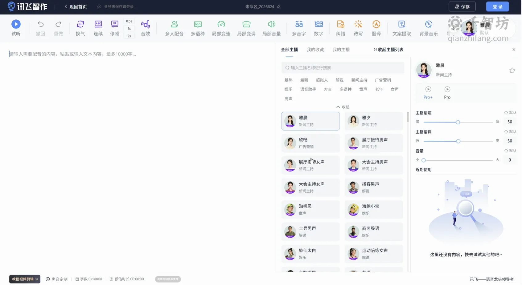Image resolution: width=522 pixels, height=285 pixels.
Task: Select the 播客男声 anchor card
Action: coord(374,187)
